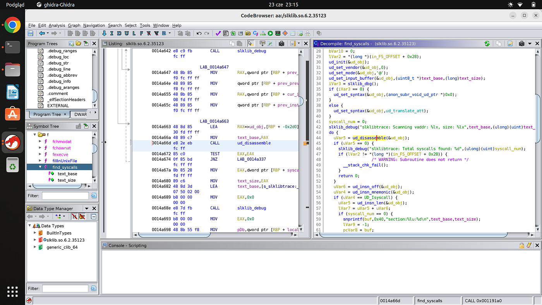Open the Analysis menu
The width and height of the screenshot is (542, 305).
(x=57, y=26)
